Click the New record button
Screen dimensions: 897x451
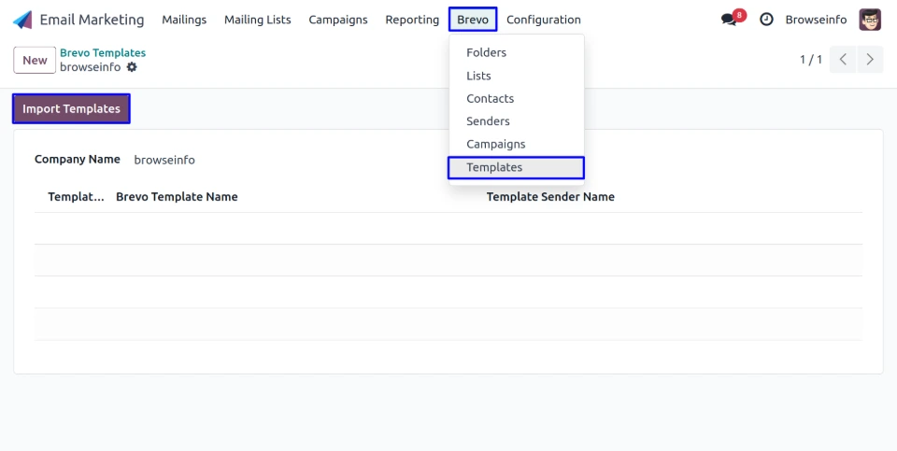click(x=35, y=60)
